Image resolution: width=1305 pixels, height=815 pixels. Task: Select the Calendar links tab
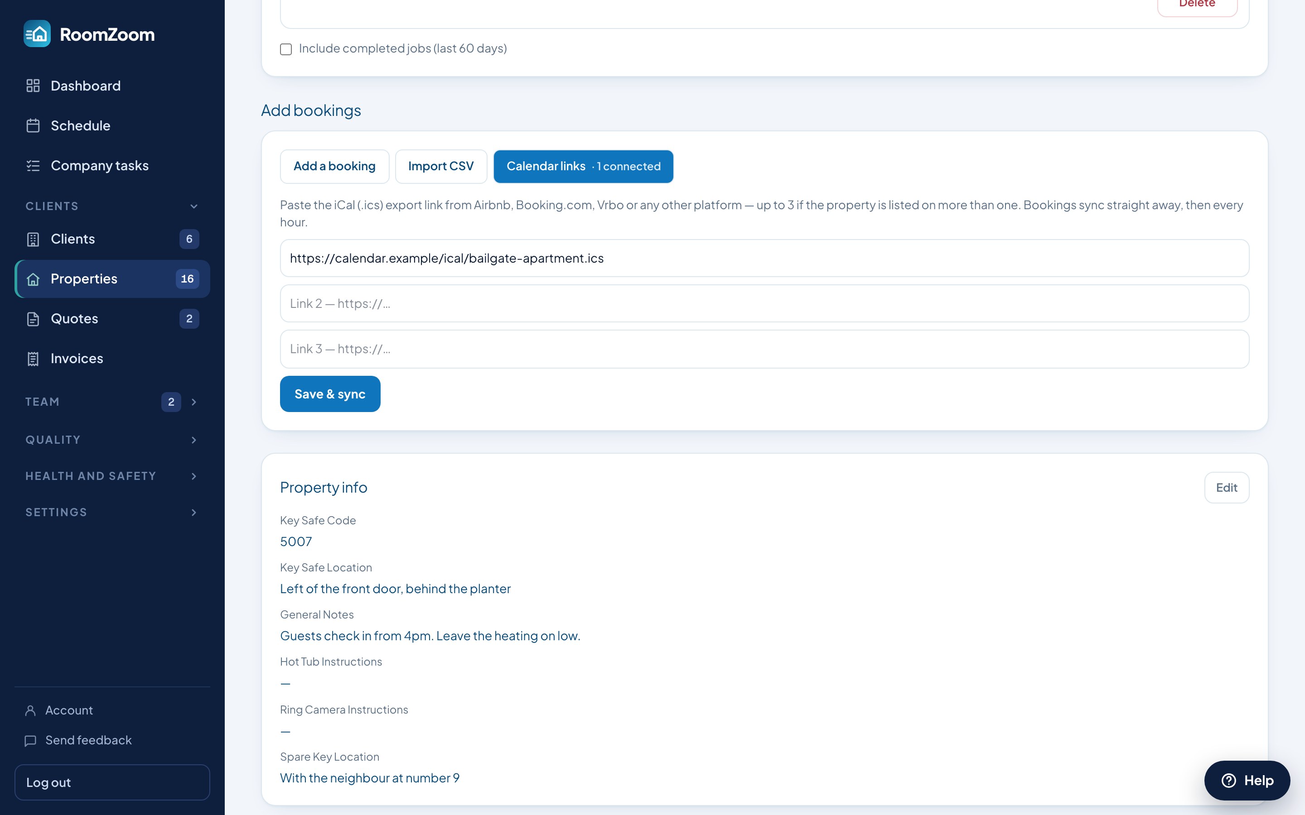(x=583, y=166)
